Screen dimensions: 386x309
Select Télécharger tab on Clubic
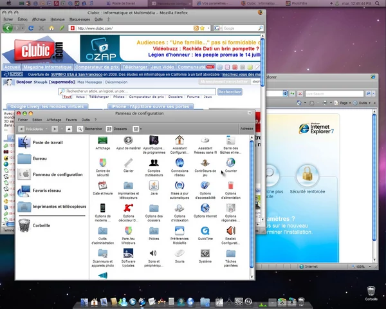tap(134, 67)
